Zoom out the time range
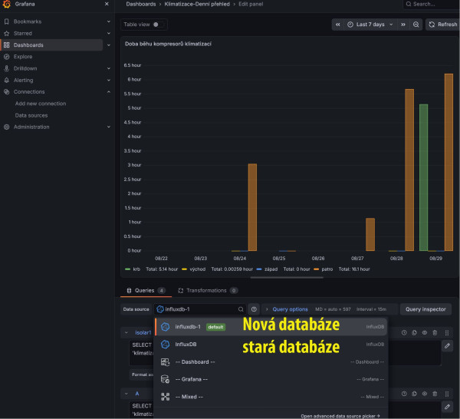 pyautogui.click(x=416, y=25)
